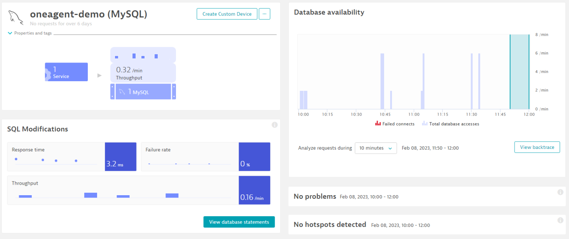569x239 pixels.
Task: Select the 1 Service box icon
Action: [66, 71]
